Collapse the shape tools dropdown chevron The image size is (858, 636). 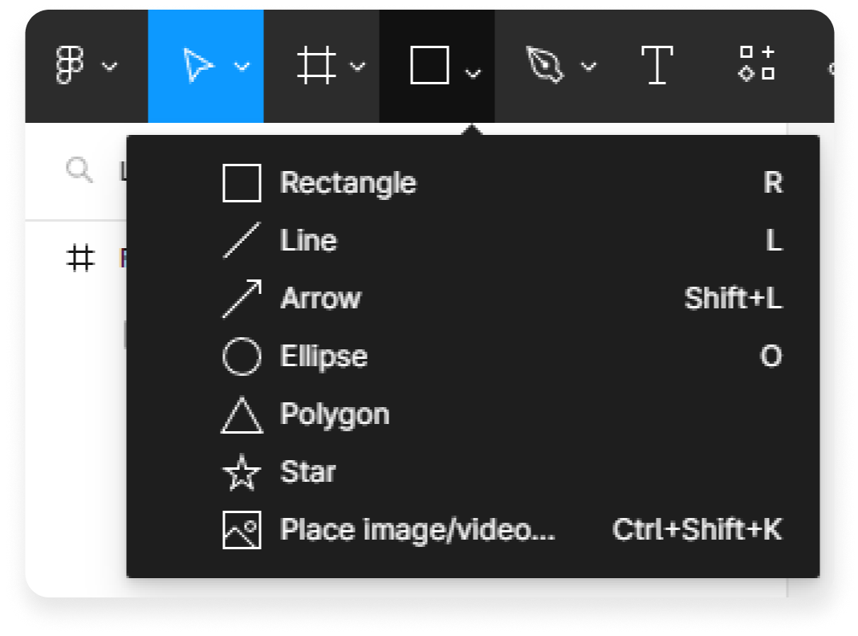click(474, 73)
